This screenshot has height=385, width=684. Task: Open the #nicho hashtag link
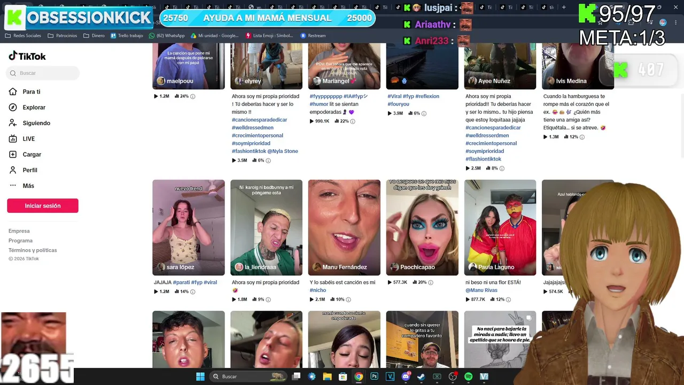318,290
